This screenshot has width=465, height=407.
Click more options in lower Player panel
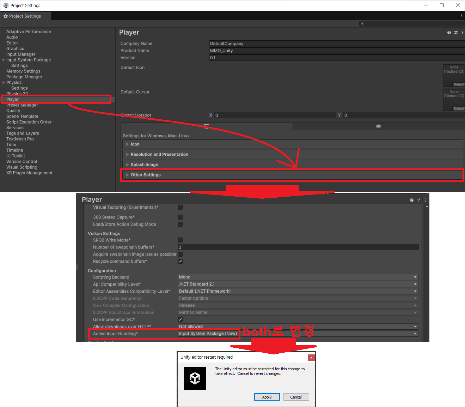[x=425, y=200]
